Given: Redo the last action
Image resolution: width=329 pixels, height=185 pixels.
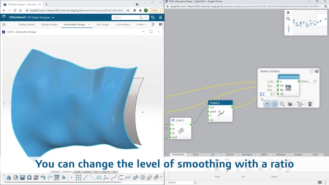Looking at the screenshot, I should (x=50, y=178).
